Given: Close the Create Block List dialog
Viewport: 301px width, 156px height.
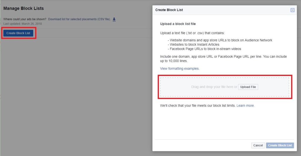Looking at the screenshot, I should point(292,10).
